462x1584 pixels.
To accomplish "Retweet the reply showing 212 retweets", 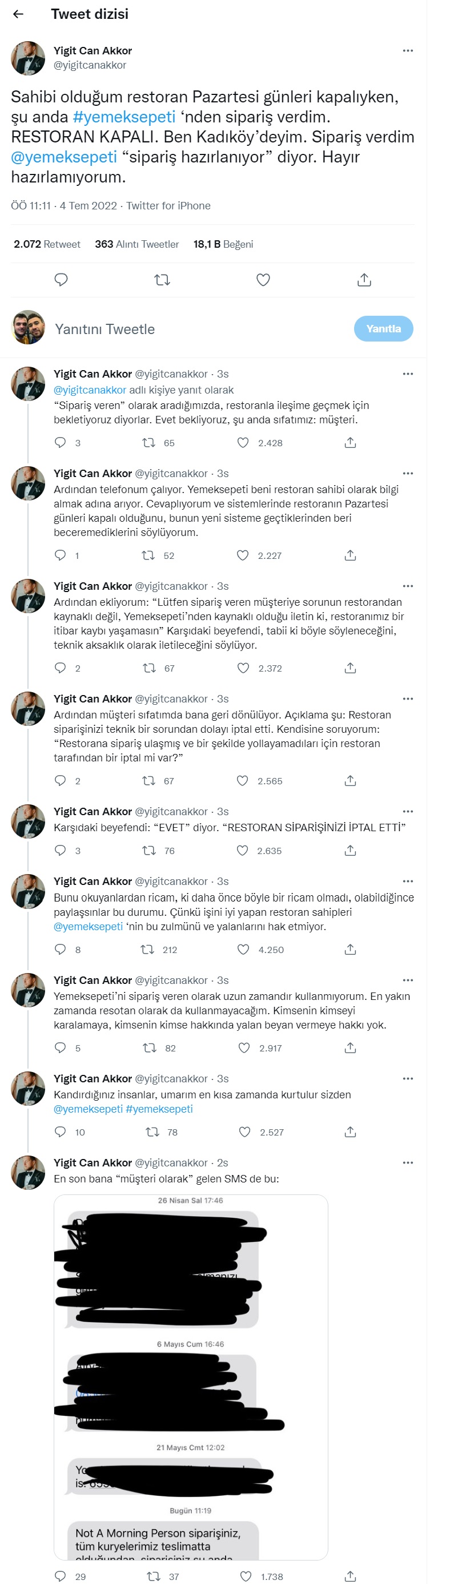I will 148,950.
